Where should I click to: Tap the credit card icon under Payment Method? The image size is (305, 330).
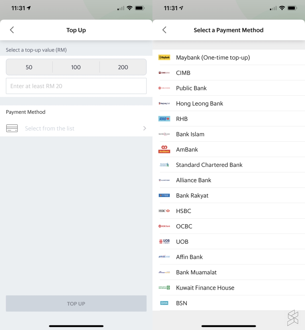[x=12, y=128]
